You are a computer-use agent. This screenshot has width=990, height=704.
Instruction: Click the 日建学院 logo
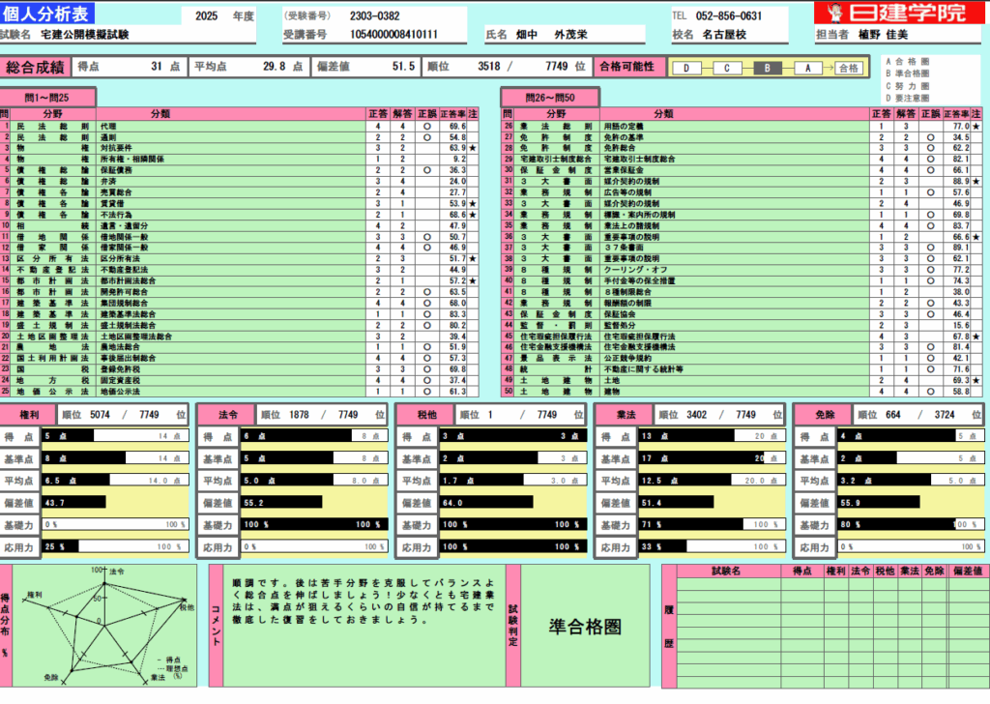click(891, 13)
